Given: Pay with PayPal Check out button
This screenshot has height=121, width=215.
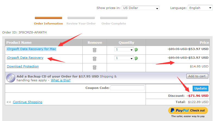Looking at the screenshot, I should coord(188,110).
